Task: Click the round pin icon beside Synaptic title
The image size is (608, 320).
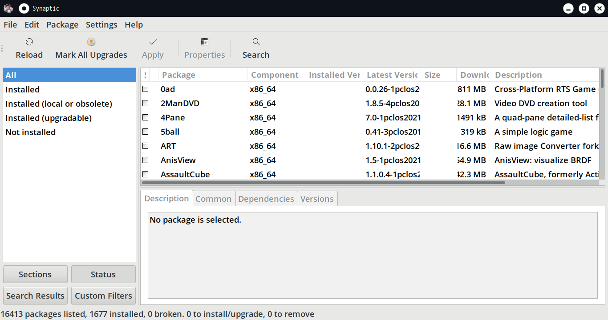Action: (x=24, y=8)
